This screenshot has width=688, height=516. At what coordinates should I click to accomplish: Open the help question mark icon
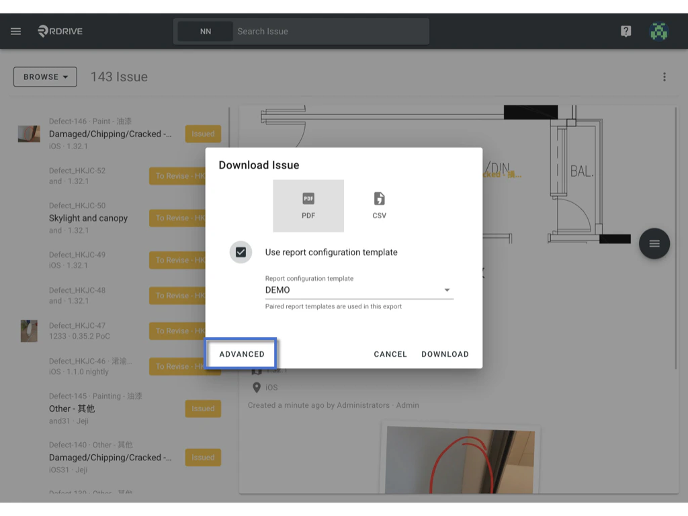pos(626,31)
